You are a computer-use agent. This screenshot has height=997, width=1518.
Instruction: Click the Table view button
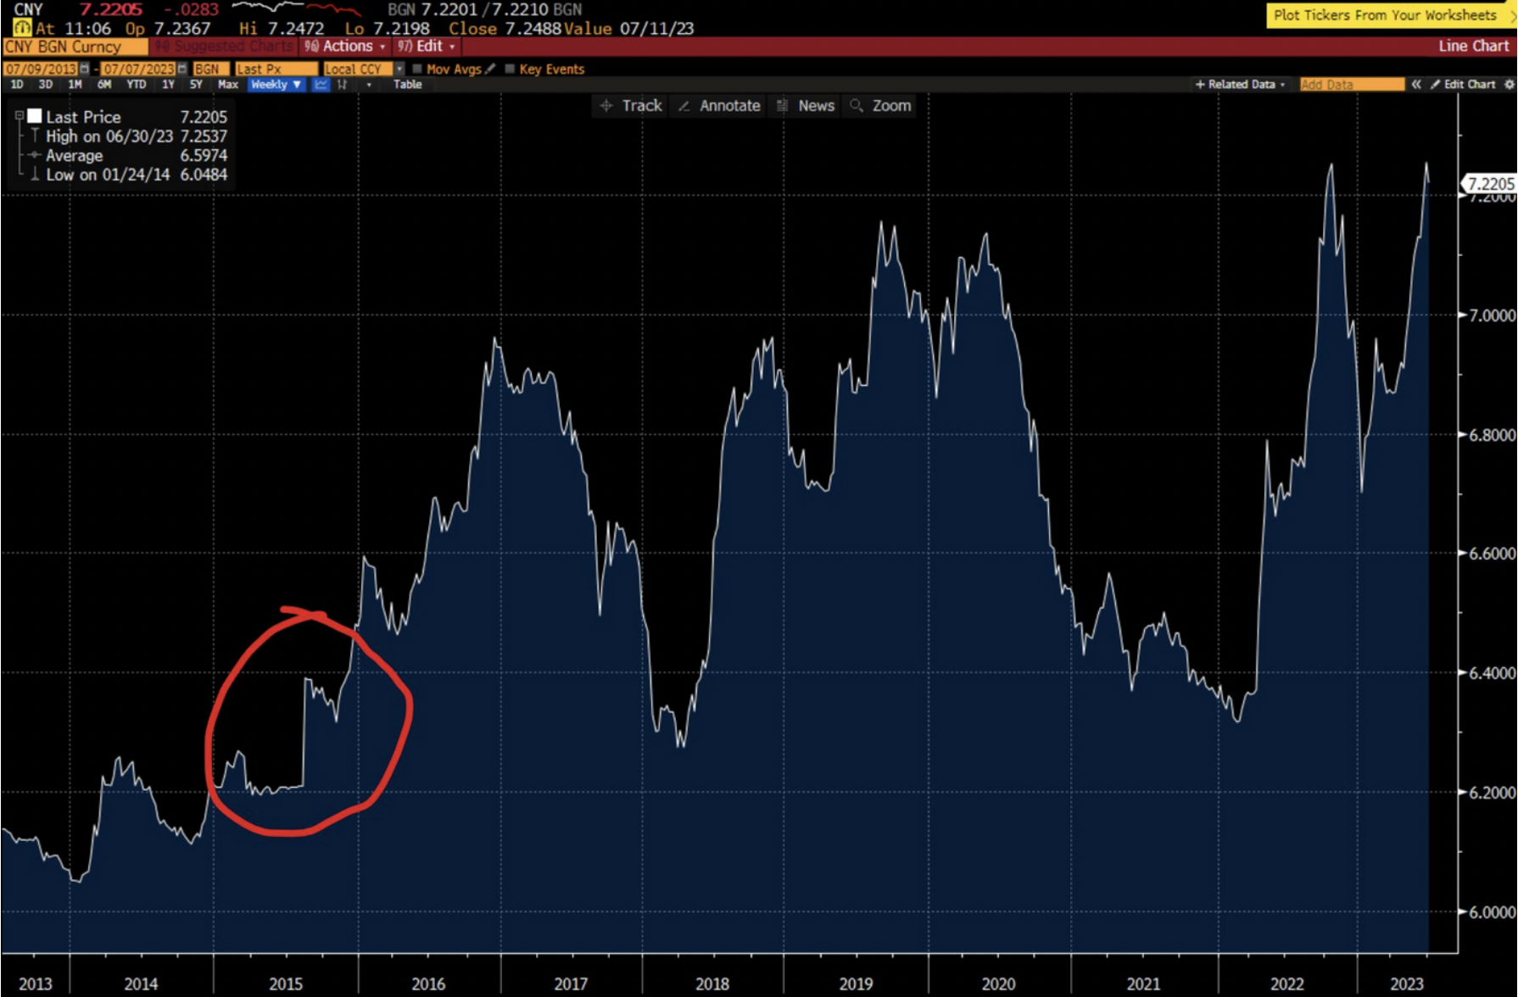point(408,85)
